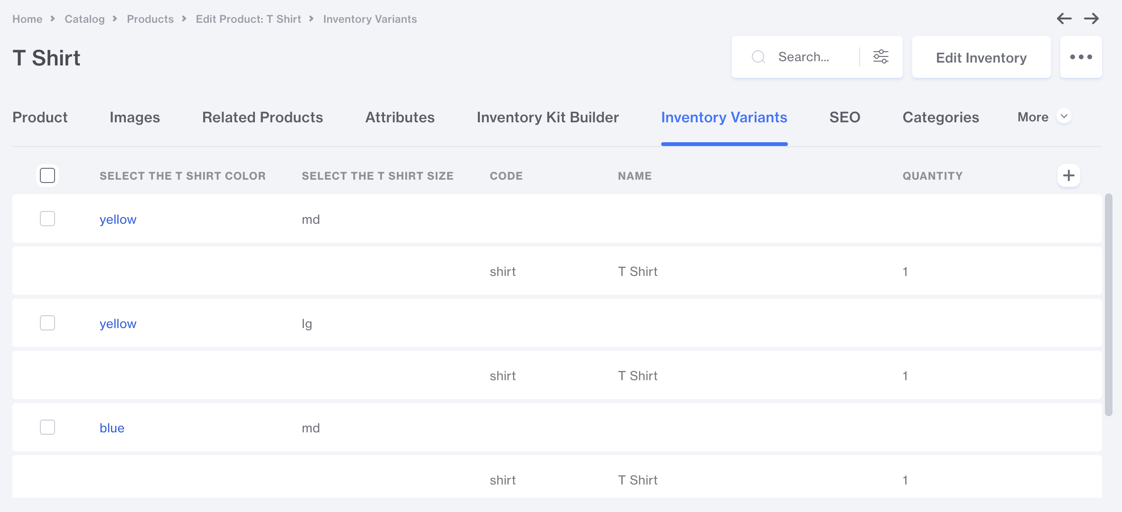
Task: Open the search filter options icon
Action: click(881, 57)
